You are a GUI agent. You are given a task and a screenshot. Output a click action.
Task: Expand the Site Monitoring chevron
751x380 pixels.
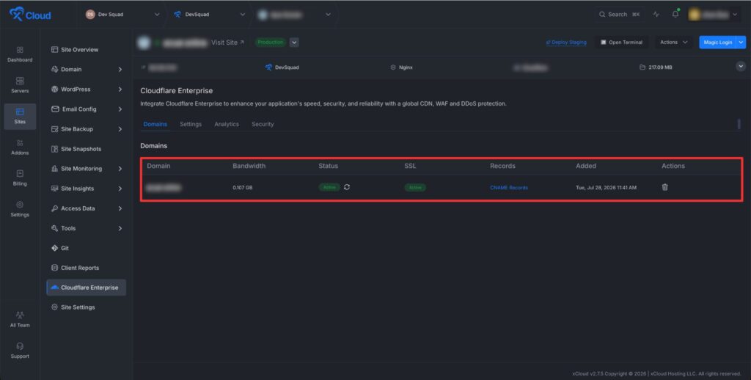click(120, 169)
